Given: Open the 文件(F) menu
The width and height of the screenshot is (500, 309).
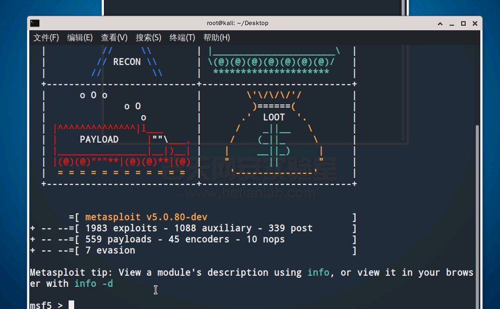Looking at the screenshot, I should click(x=46, y=38).
